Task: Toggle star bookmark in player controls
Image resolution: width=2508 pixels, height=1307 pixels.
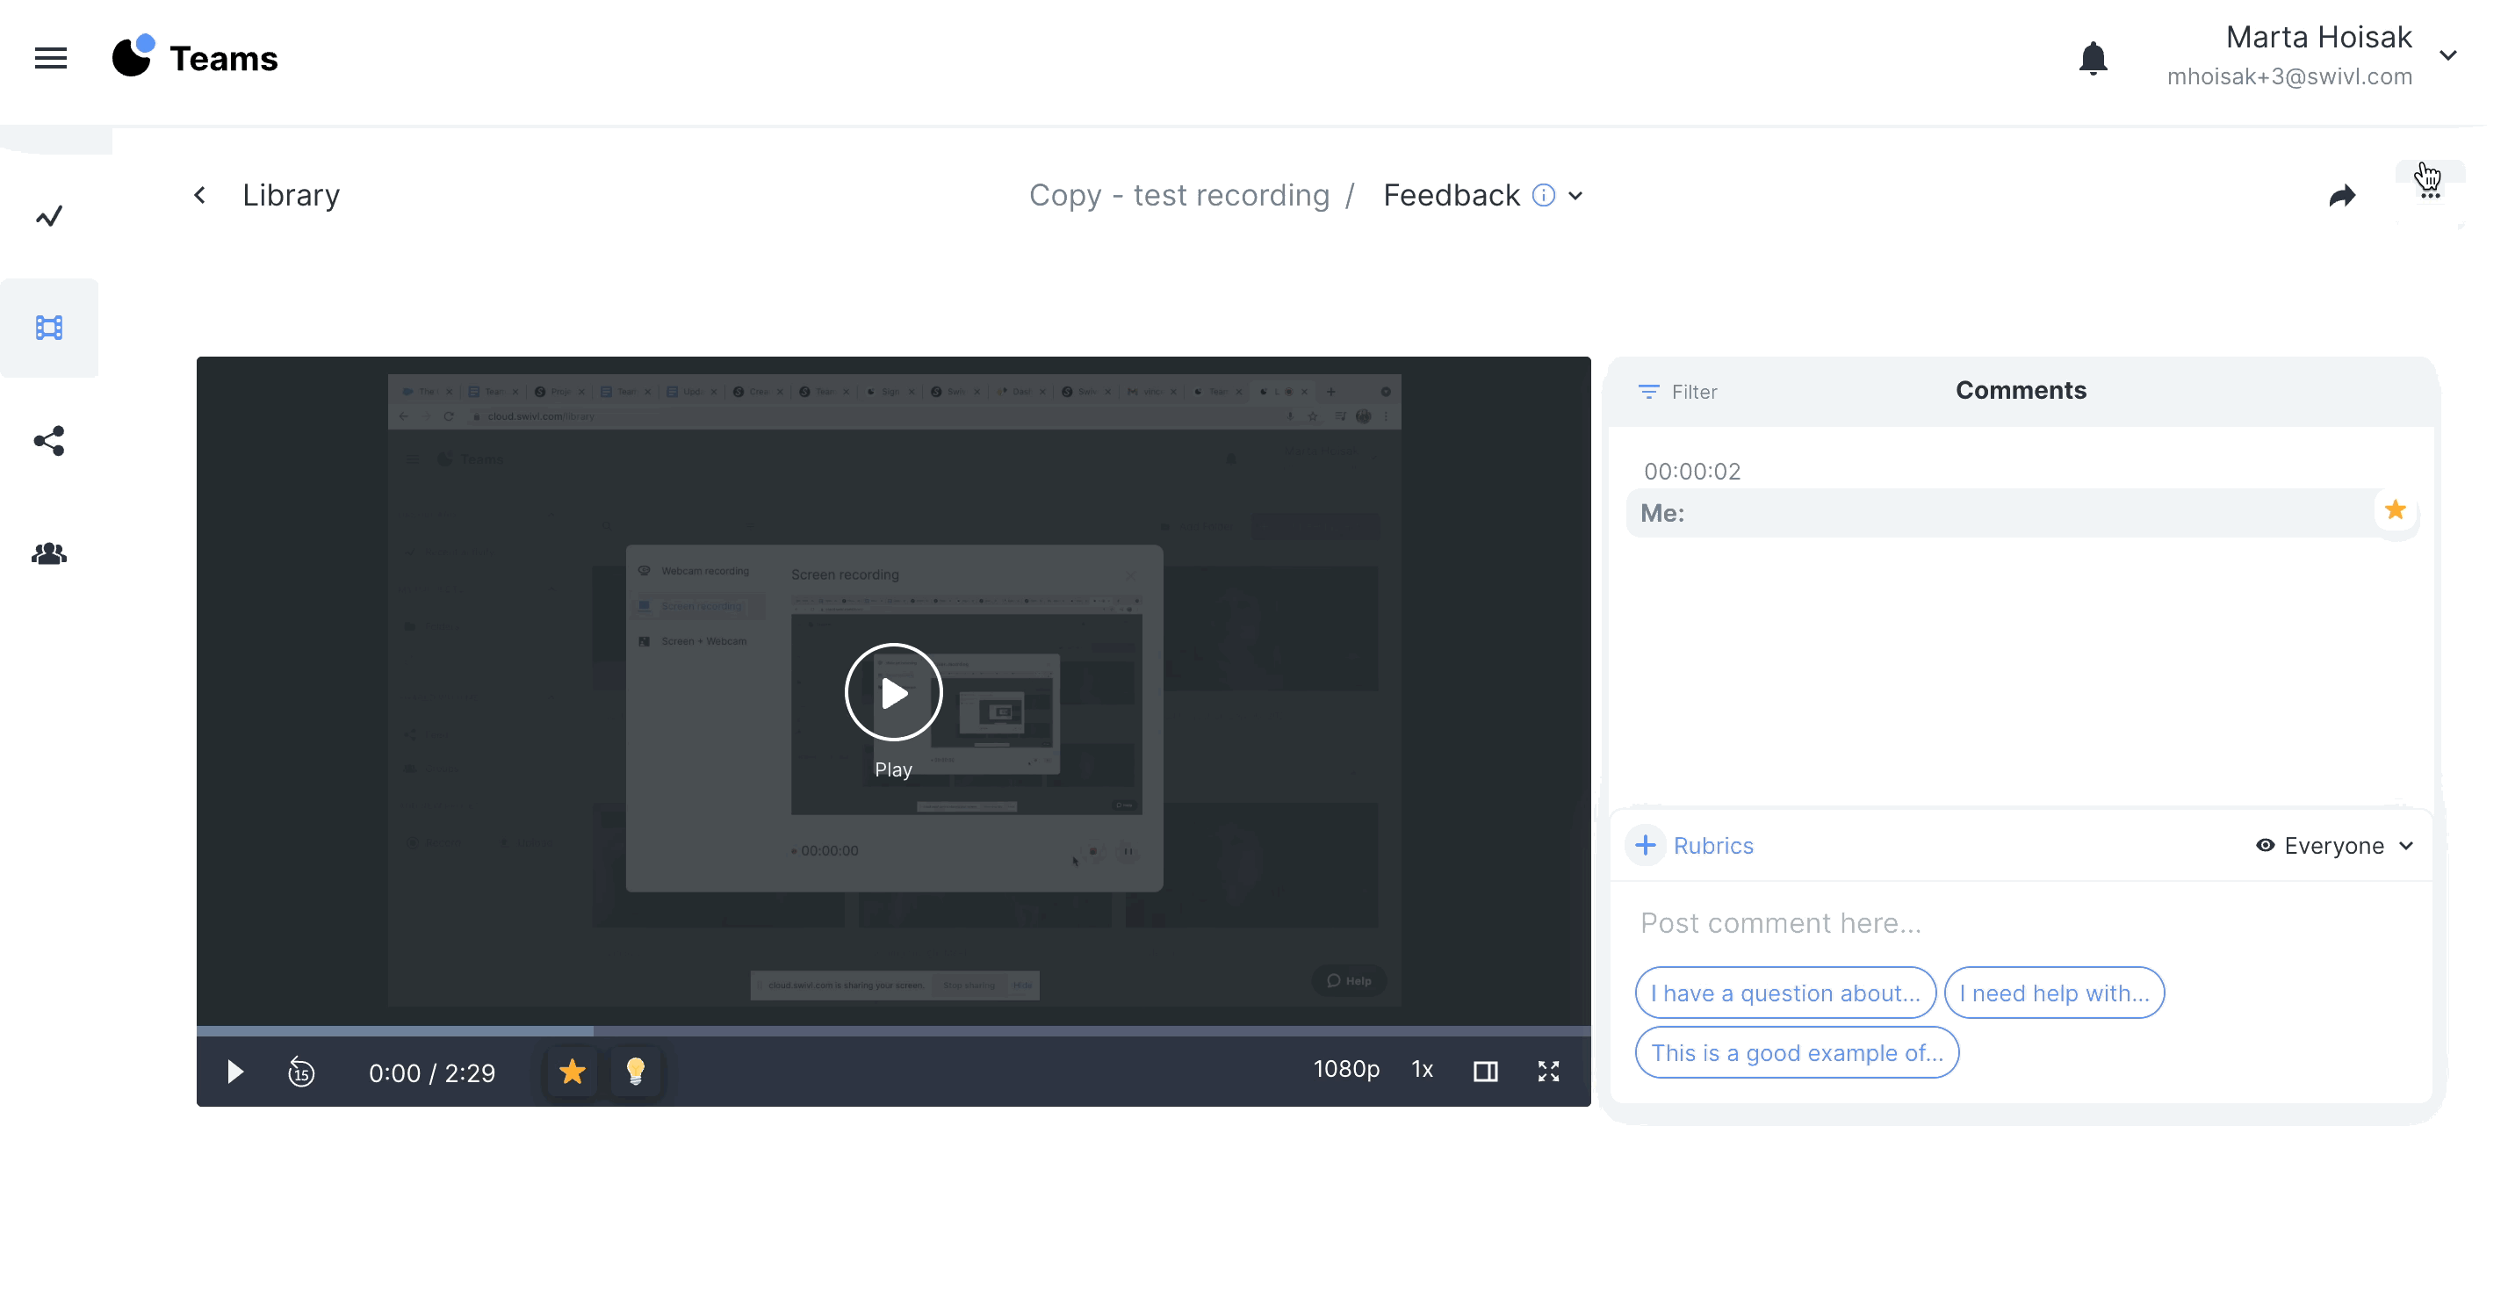Action: pyautogui.click(x=573, y=1072)
